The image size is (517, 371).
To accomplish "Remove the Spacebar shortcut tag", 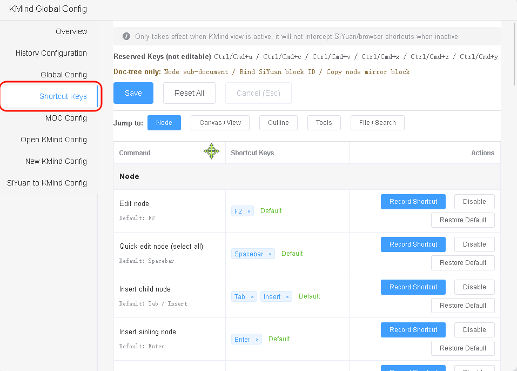I will [x=270, y=254].
